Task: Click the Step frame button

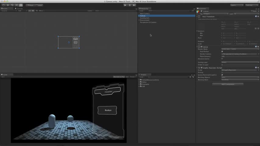Action: point(134,5)
